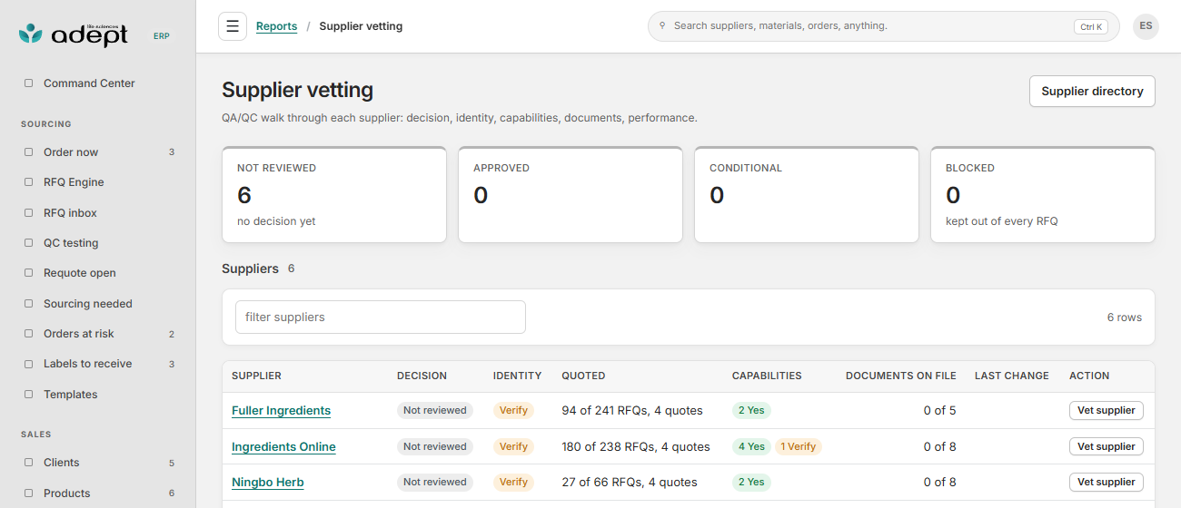Click the ES user avatar
This screenshot has height=508, width=1181.
click(x=1146, y=26)
